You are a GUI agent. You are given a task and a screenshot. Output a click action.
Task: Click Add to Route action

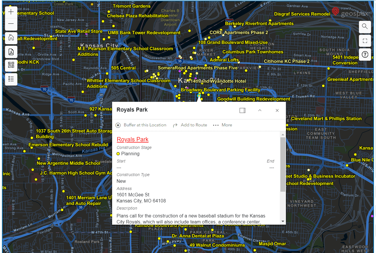(190, 125)
